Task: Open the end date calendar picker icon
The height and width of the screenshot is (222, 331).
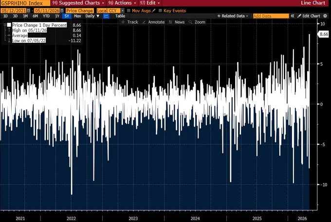Action: coord(62,11)
